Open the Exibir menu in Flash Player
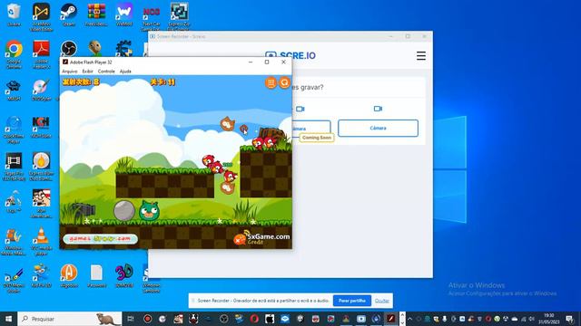Screen dimensions: 581x326 point(87,72)
